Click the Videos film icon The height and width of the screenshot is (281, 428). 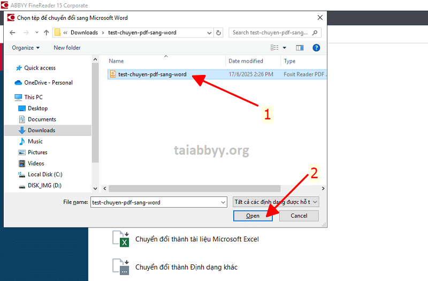point(22,163)
